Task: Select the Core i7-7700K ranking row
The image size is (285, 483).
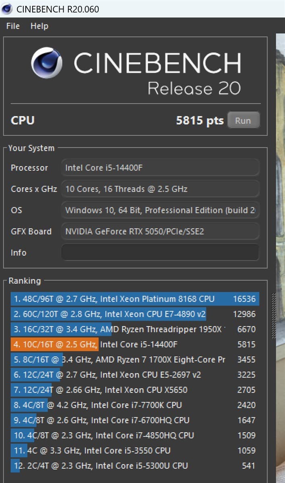Action: 134,405
